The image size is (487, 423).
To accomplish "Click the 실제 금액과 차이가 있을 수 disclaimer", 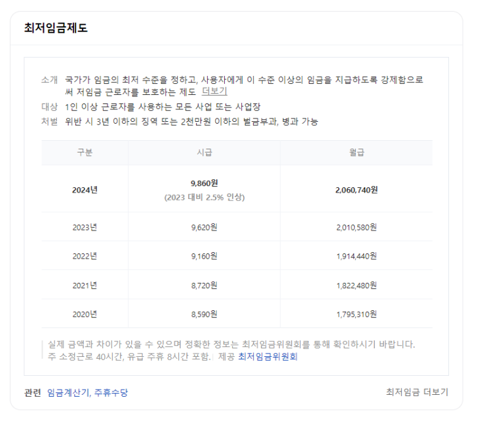I will pyautogui.click(x=231, y=344).
